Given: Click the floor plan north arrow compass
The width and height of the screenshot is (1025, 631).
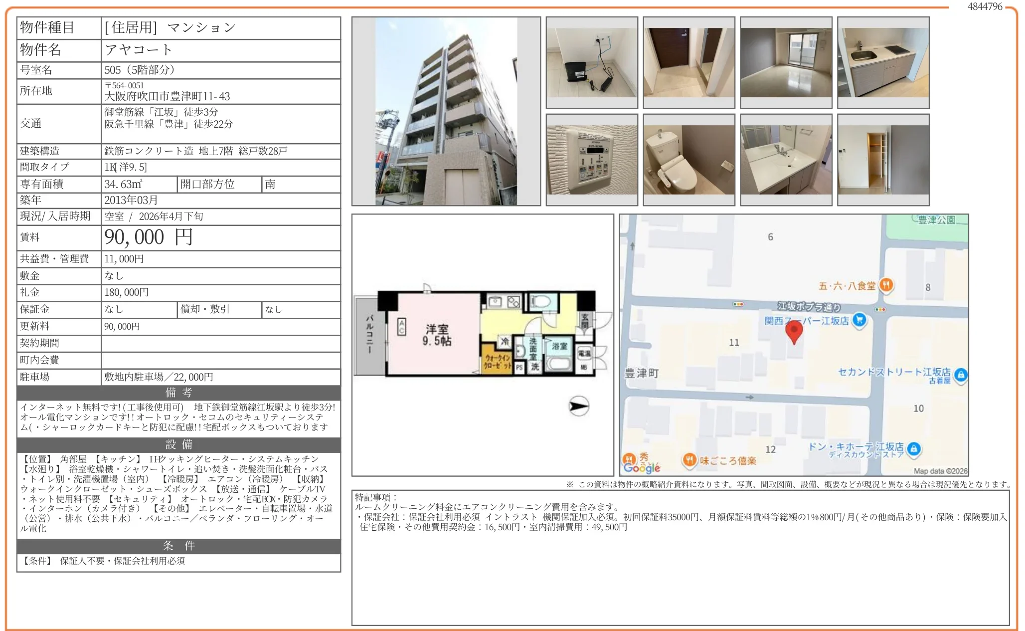Looking at the screenshot, I should point(579,406).
